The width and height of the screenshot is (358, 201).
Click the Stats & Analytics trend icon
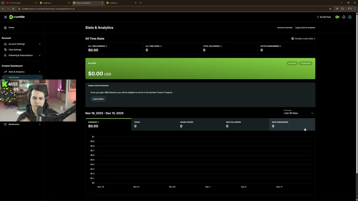tap(5, 72)
